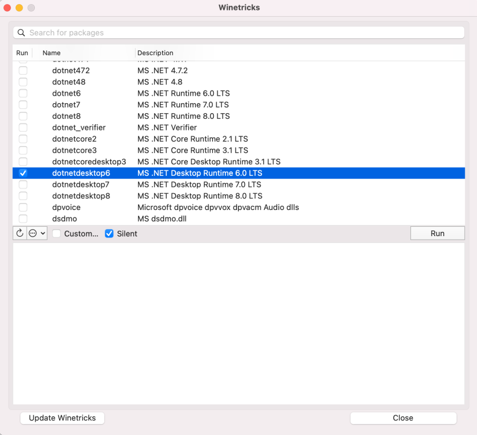The width and height of the screenshot is (477, 435).
Task: Tick the dotnet8 package checkbox
Action: click(x=23, y=116)
